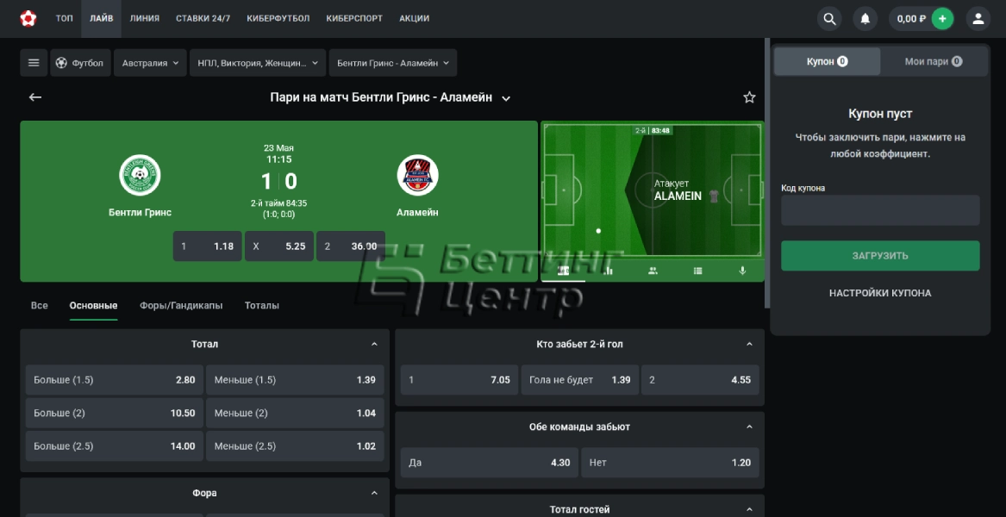
Task: Collapse the Тотал market section
Action: (374, 344)
